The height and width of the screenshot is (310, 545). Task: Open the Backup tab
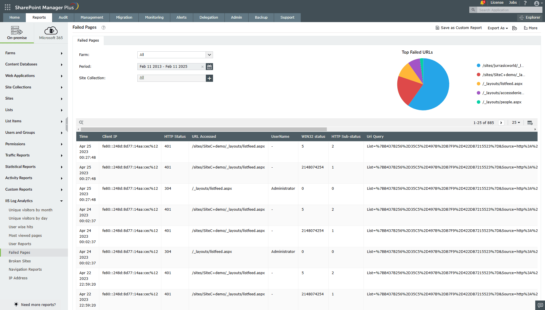point(261,18)
